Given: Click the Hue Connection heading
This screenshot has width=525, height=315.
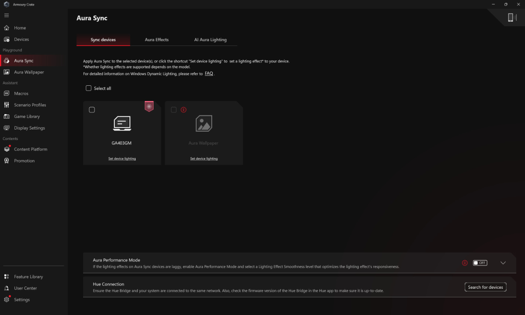Looking at the screenshot, I should pyautogui.click(x=108, y=284).
